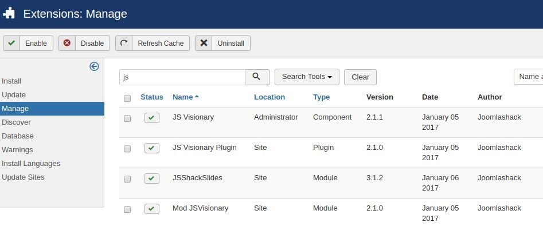
Task: Open the Name sort order dropdown
Action: click(x=529, y=77)
